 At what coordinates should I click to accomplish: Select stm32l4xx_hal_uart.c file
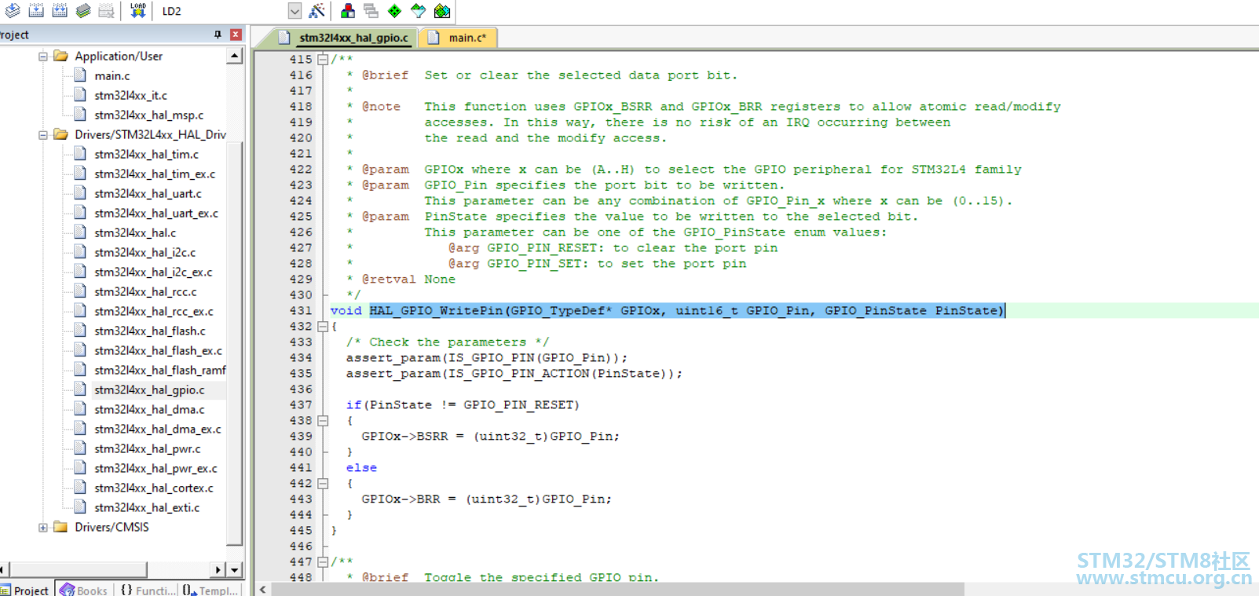pyautogui.click(x=148, y=194)
